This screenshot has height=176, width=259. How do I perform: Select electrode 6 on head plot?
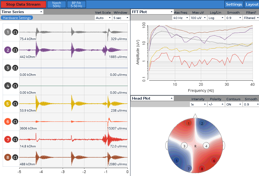pyautogui.click(x=214, y=161)
